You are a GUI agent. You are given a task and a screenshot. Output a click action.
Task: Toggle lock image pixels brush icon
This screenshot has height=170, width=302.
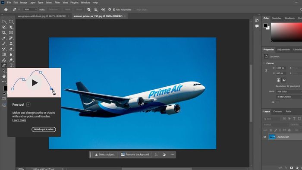coord(275,130)
